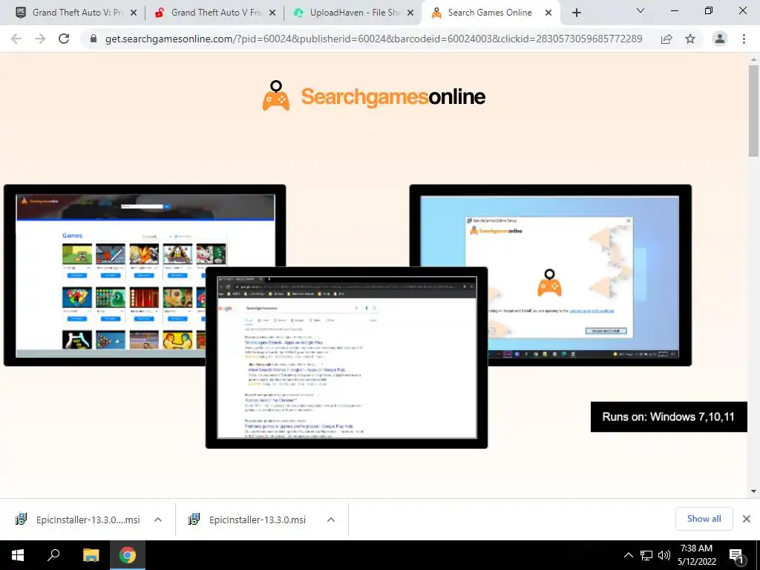View site security lock information

94,39
